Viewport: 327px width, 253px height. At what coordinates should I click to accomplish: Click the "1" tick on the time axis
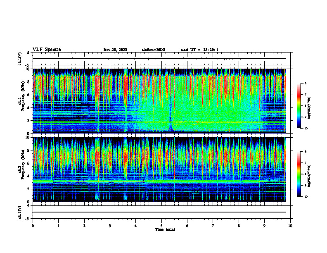[58, 226]
